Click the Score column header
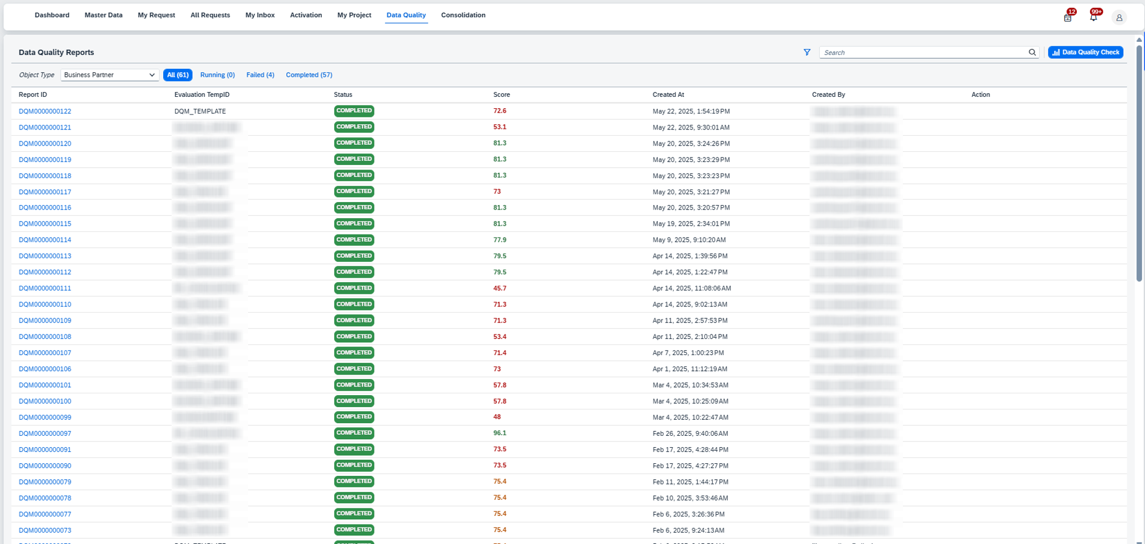 pos(502,95)
